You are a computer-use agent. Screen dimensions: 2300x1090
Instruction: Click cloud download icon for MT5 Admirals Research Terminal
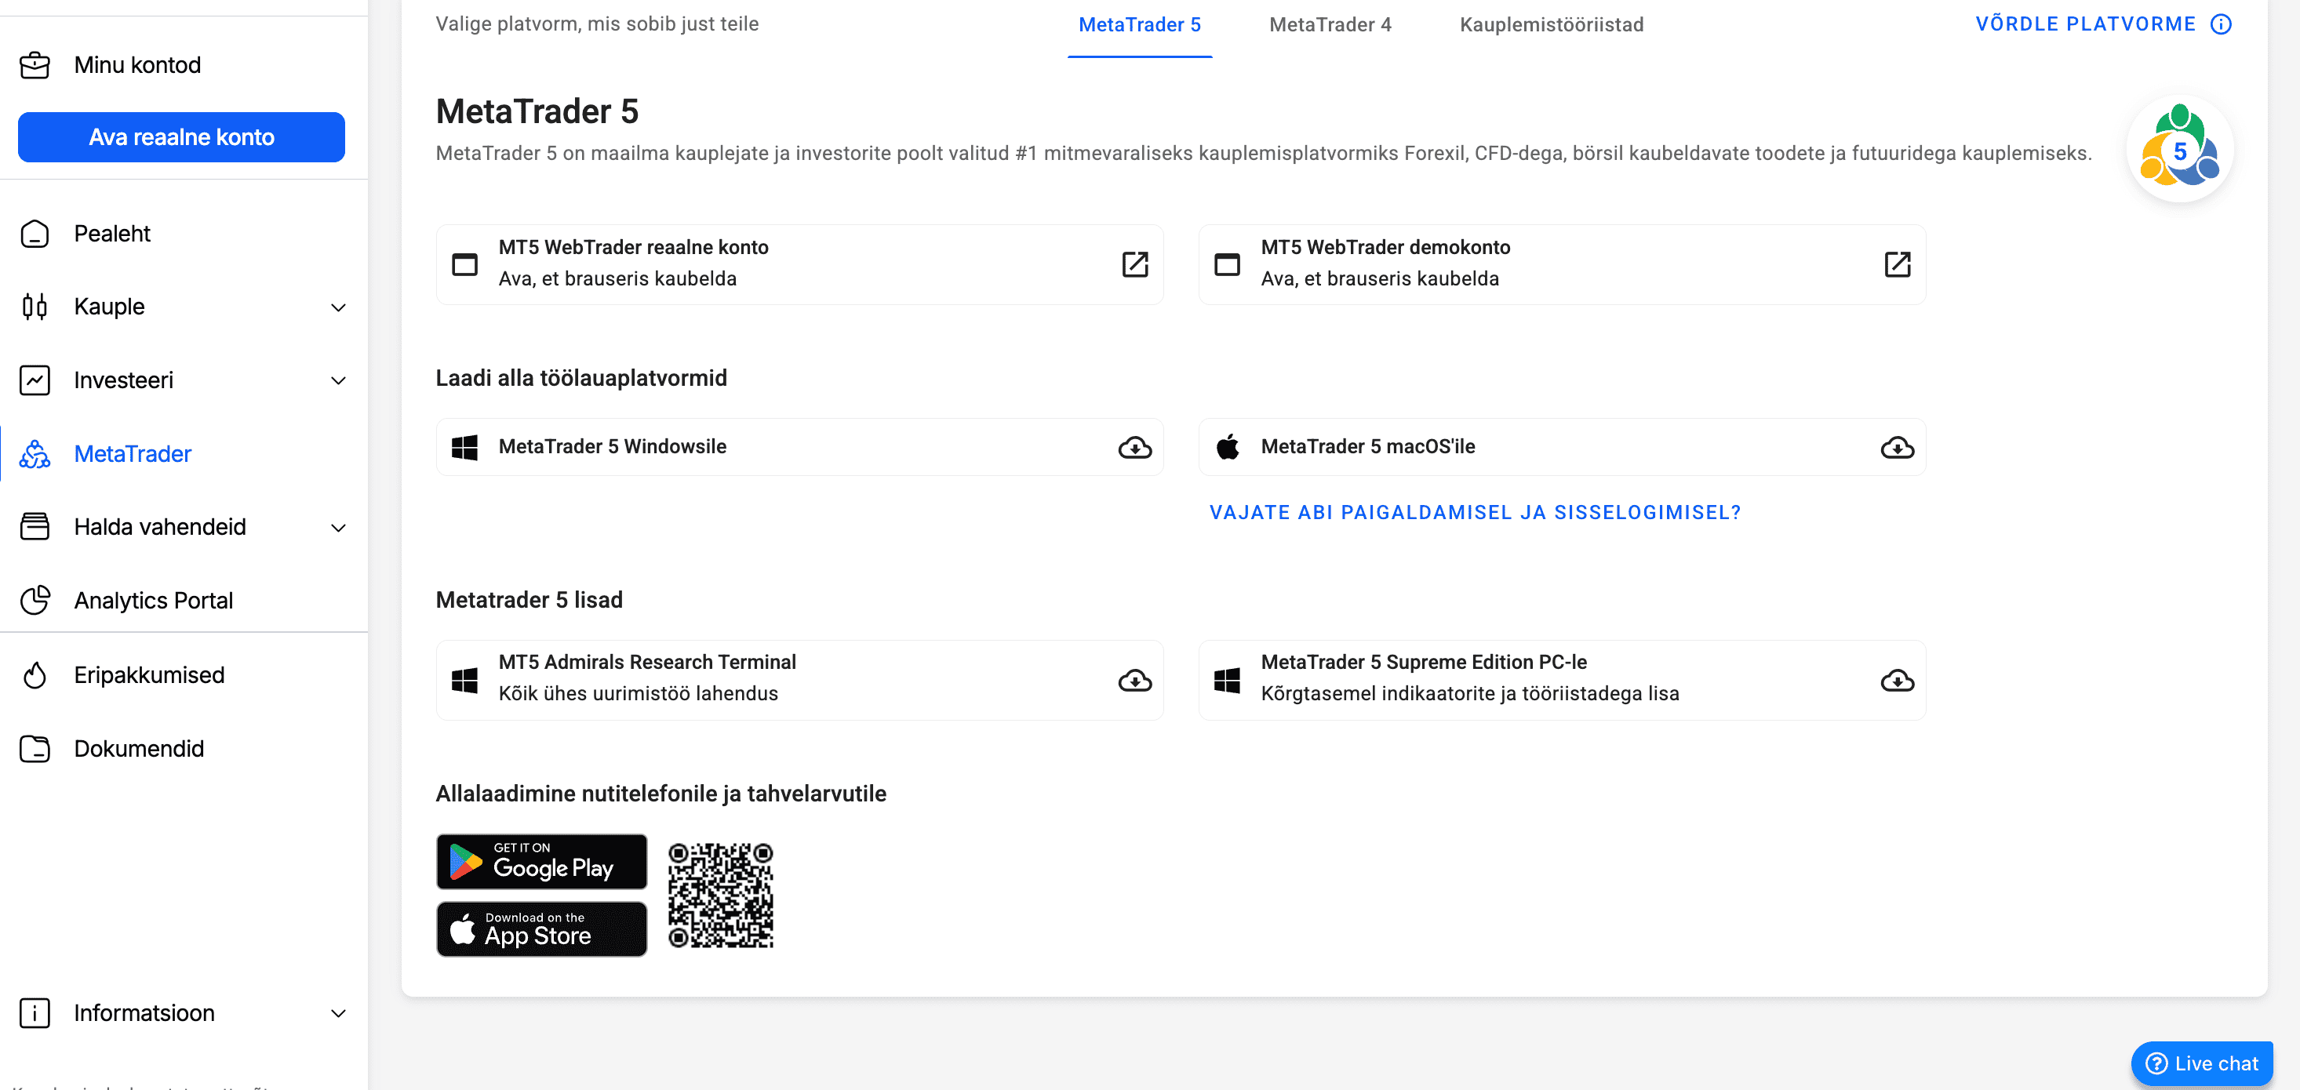pyautogui.click(x=1135, y=681)
